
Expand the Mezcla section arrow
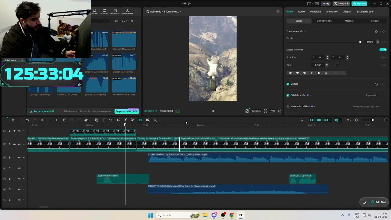pyautogui.click(x=300, y=84)
